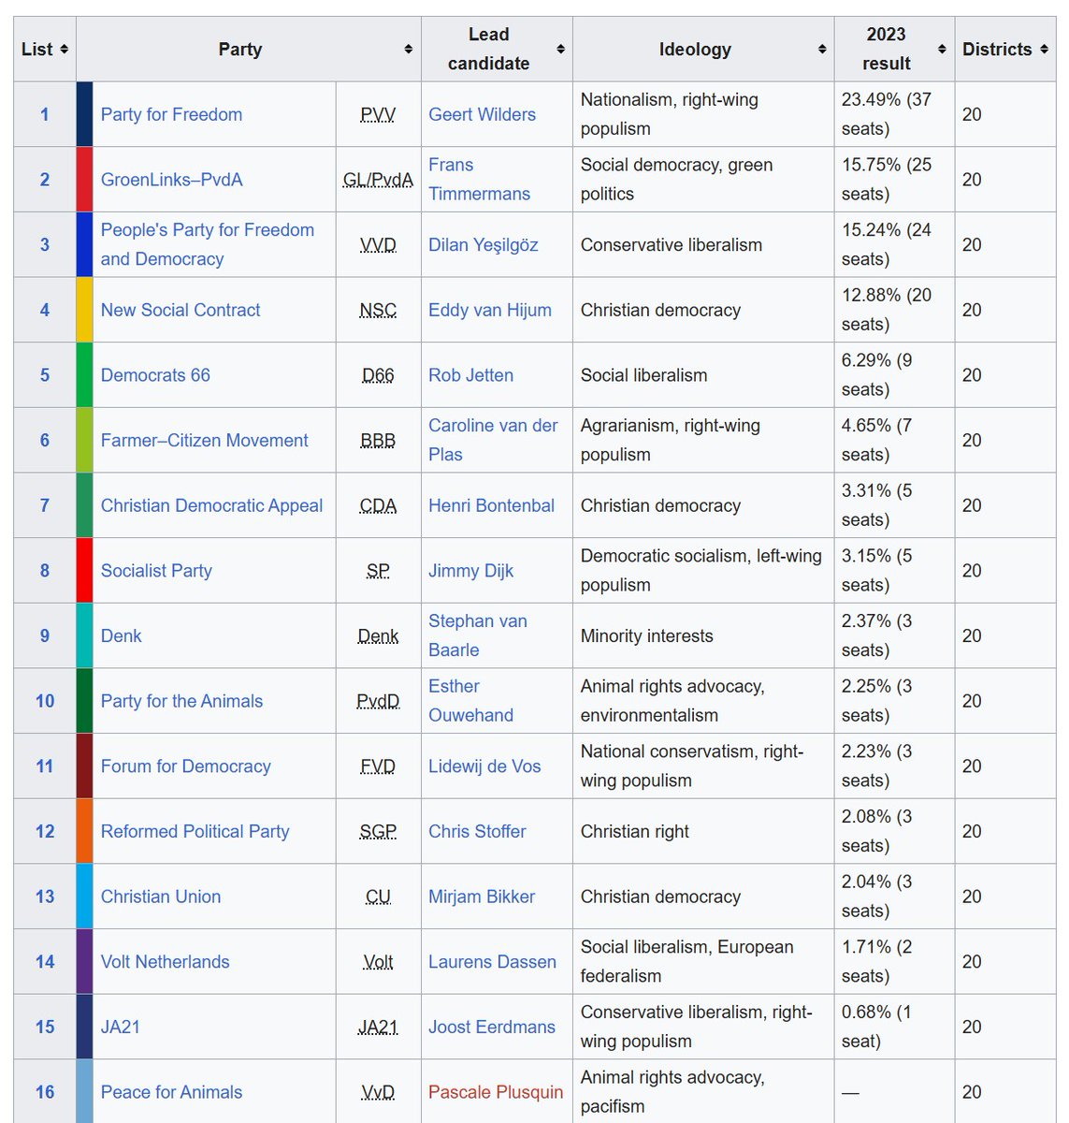The width and height of the screenshot is (1069, 1123).
Task: Sort by 2023 result column arrows
Action: point(942,50)
